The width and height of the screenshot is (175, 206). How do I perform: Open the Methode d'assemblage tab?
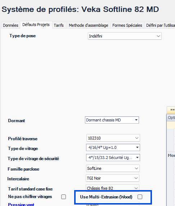click(89, 25)
